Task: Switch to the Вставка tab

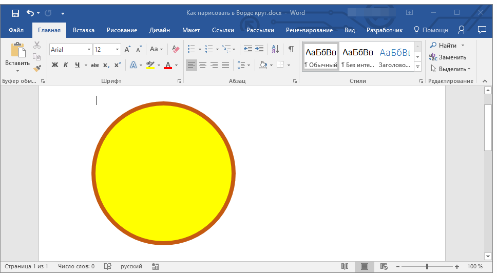Action: point(84,30)
